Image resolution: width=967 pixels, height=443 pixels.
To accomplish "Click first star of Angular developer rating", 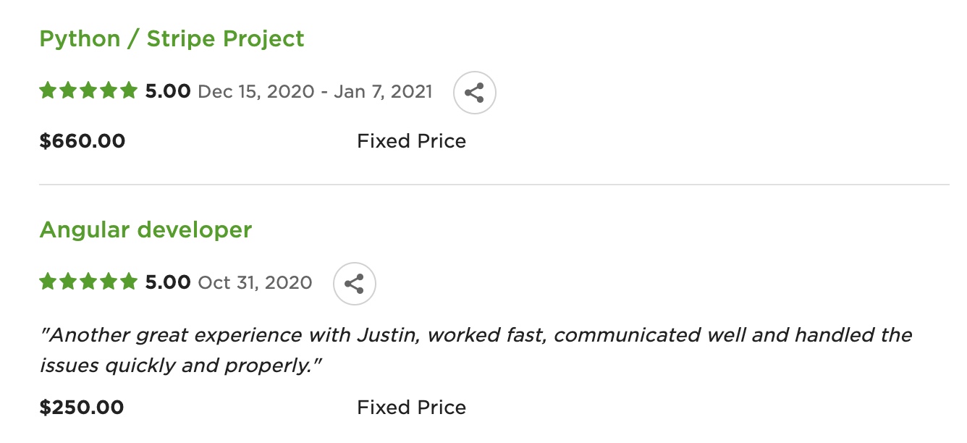I will pyautogui.click(x=48, y=282).
